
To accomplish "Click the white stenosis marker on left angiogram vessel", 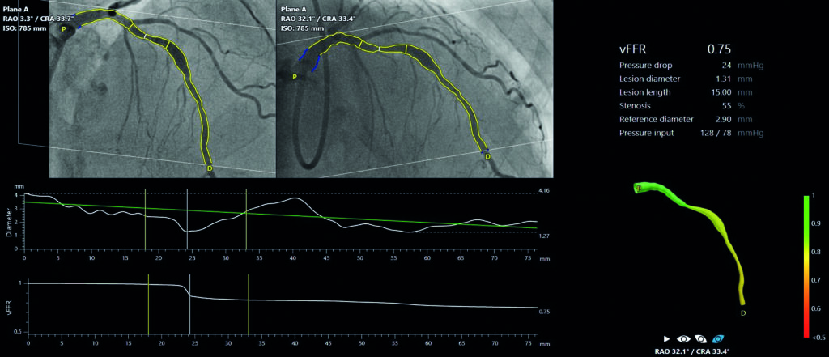I will click(x=147, y=36).
